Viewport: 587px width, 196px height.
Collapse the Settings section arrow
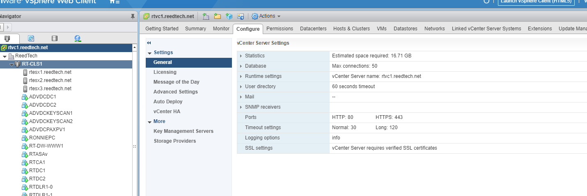click(149, 53)
